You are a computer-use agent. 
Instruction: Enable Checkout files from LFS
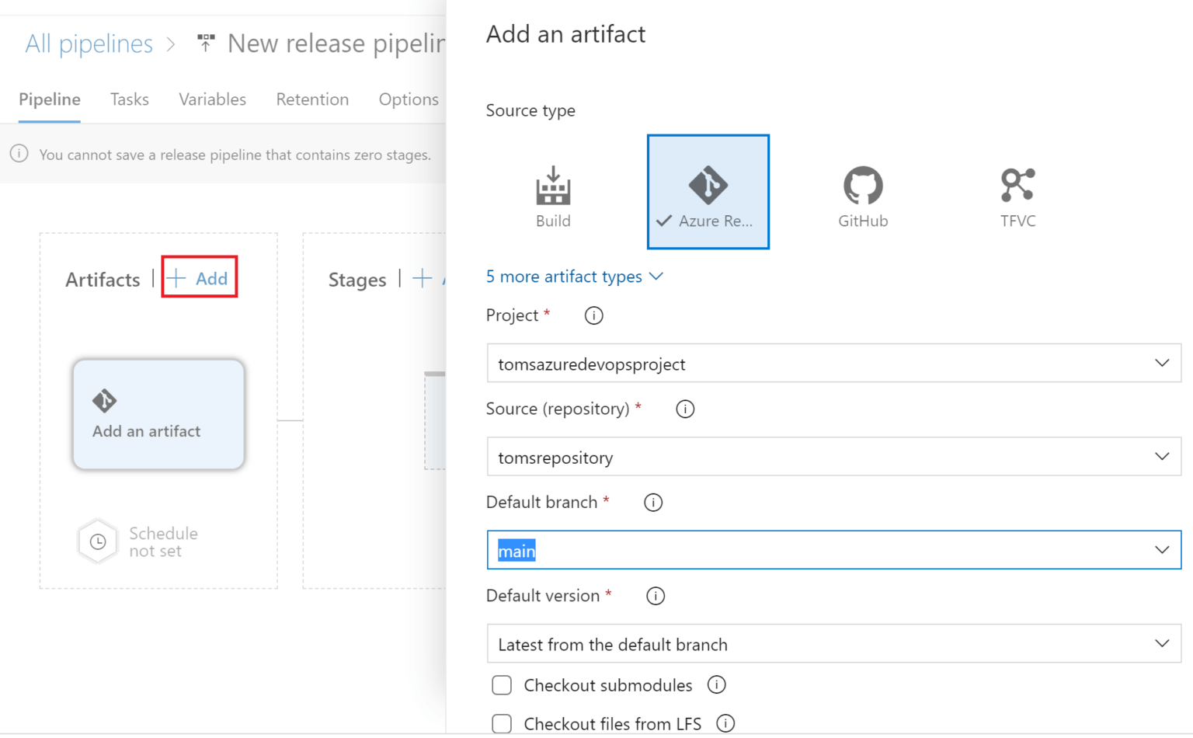pos(502,723)
